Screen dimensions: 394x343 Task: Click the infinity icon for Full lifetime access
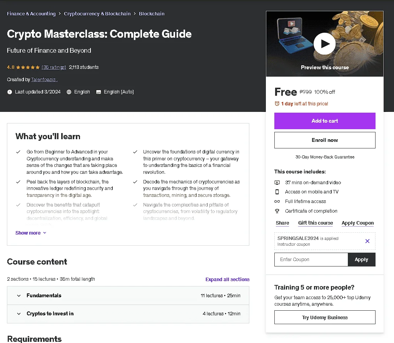[x=277, y=201]
